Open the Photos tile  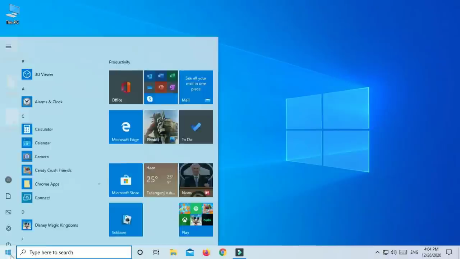161,127
